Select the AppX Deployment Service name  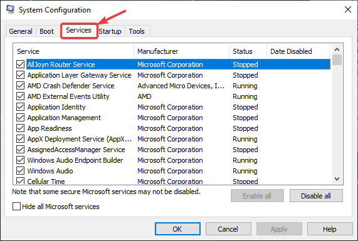pos(80,139)
